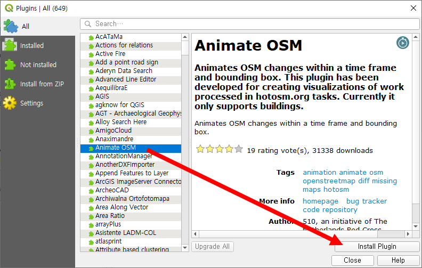The width and height of the screenshot is (422, 268).
Task: Click the animation tag link
Action: pos(320,173)
